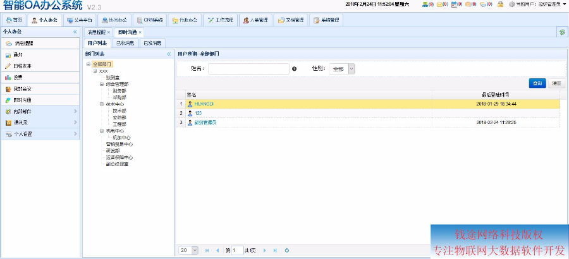Click the 姓名 search input field
The height and width of the screenshot is (259, 569).
(248, 69)
